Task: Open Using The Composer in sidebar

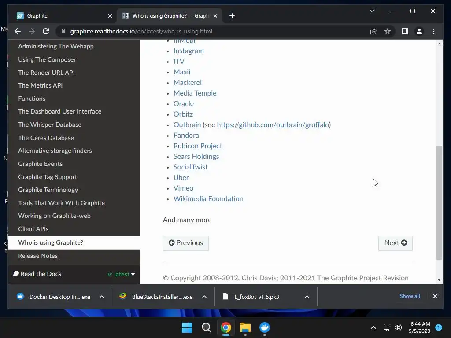Action: click(x=47, y=59)
